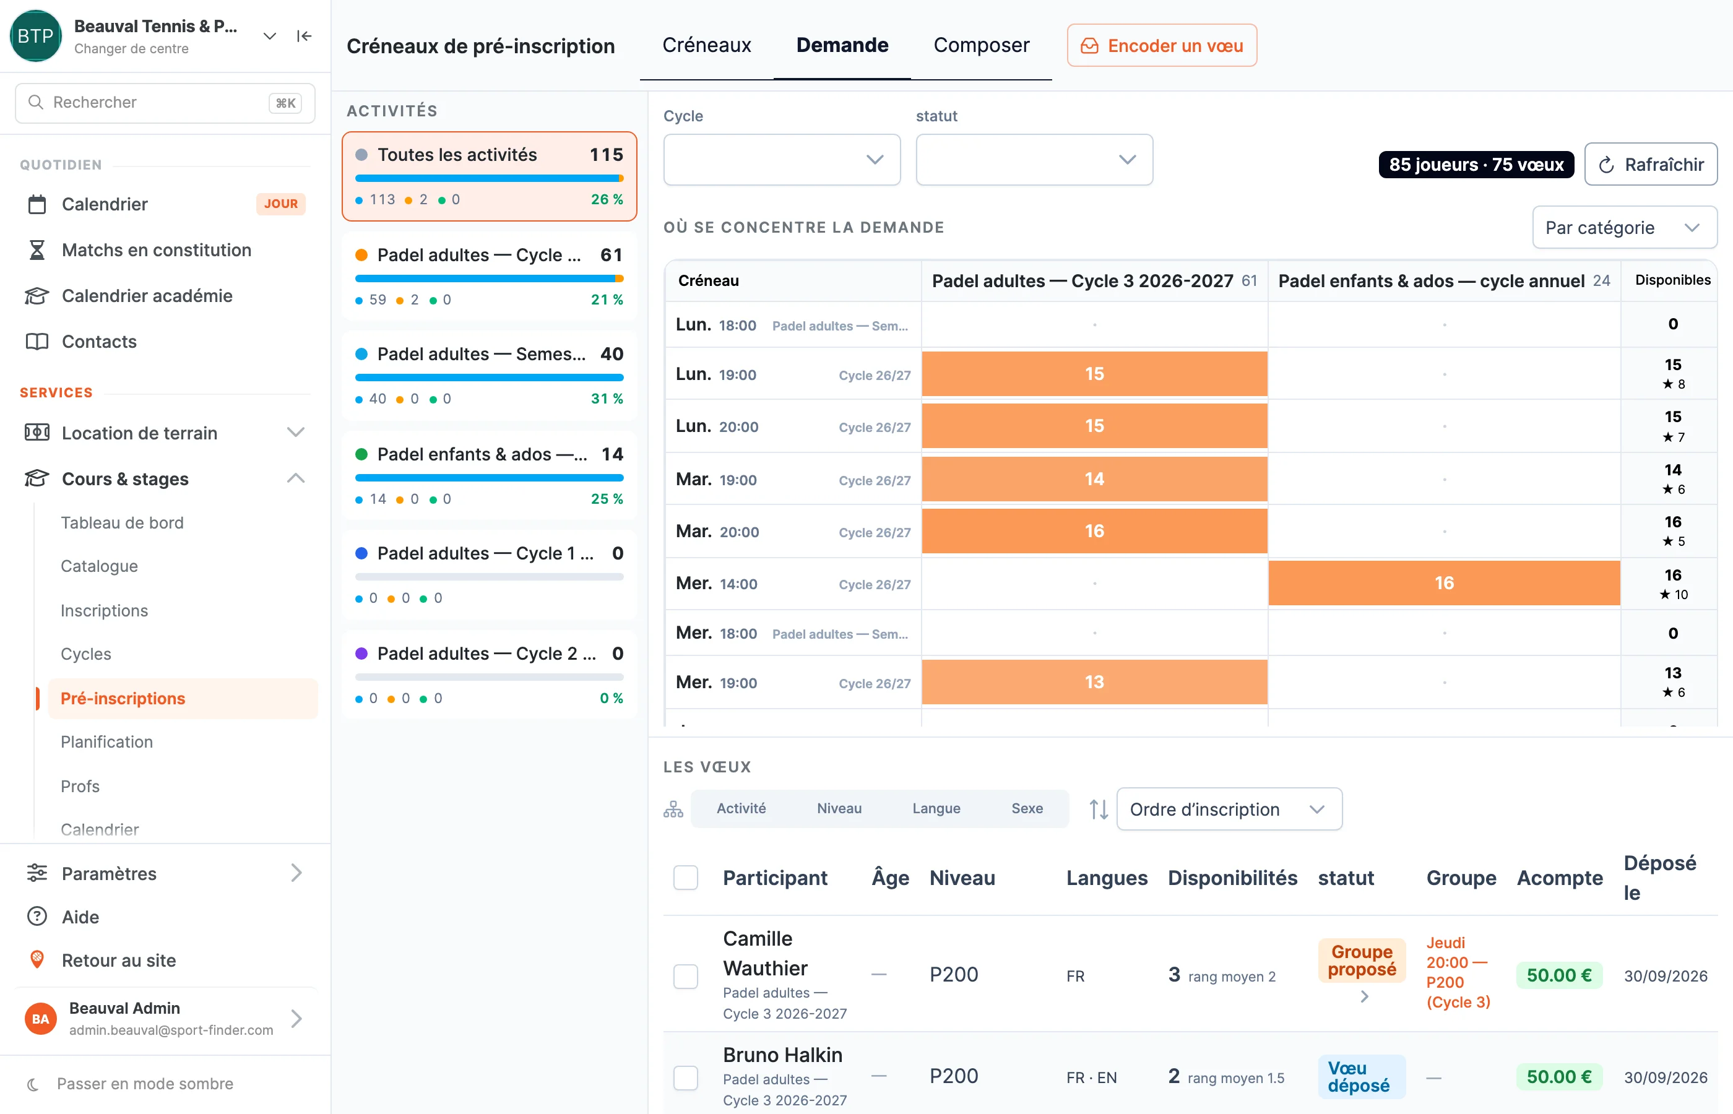Click the BA admin avatar

[40, 1019]
